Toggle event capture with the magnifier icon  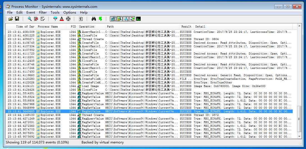29,19
